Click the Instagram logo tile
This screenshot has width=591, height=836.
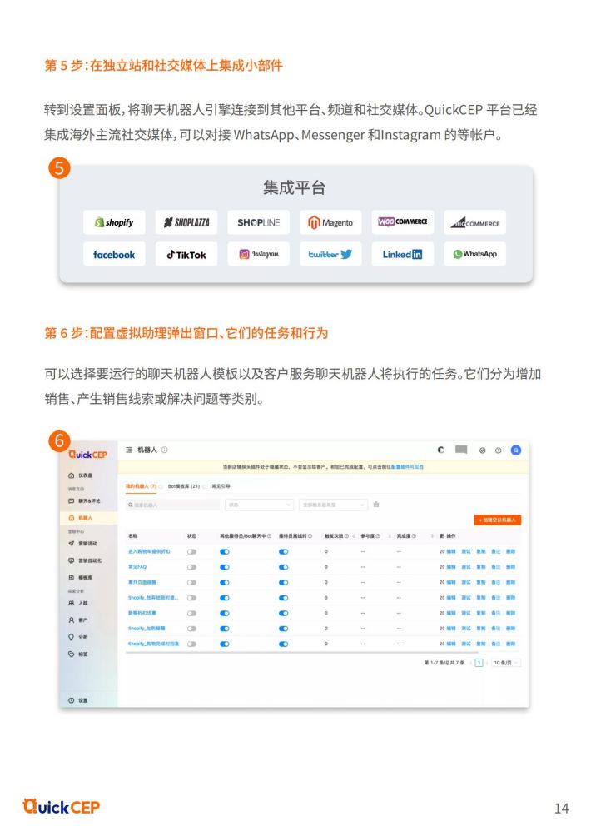tap(259, 254)
